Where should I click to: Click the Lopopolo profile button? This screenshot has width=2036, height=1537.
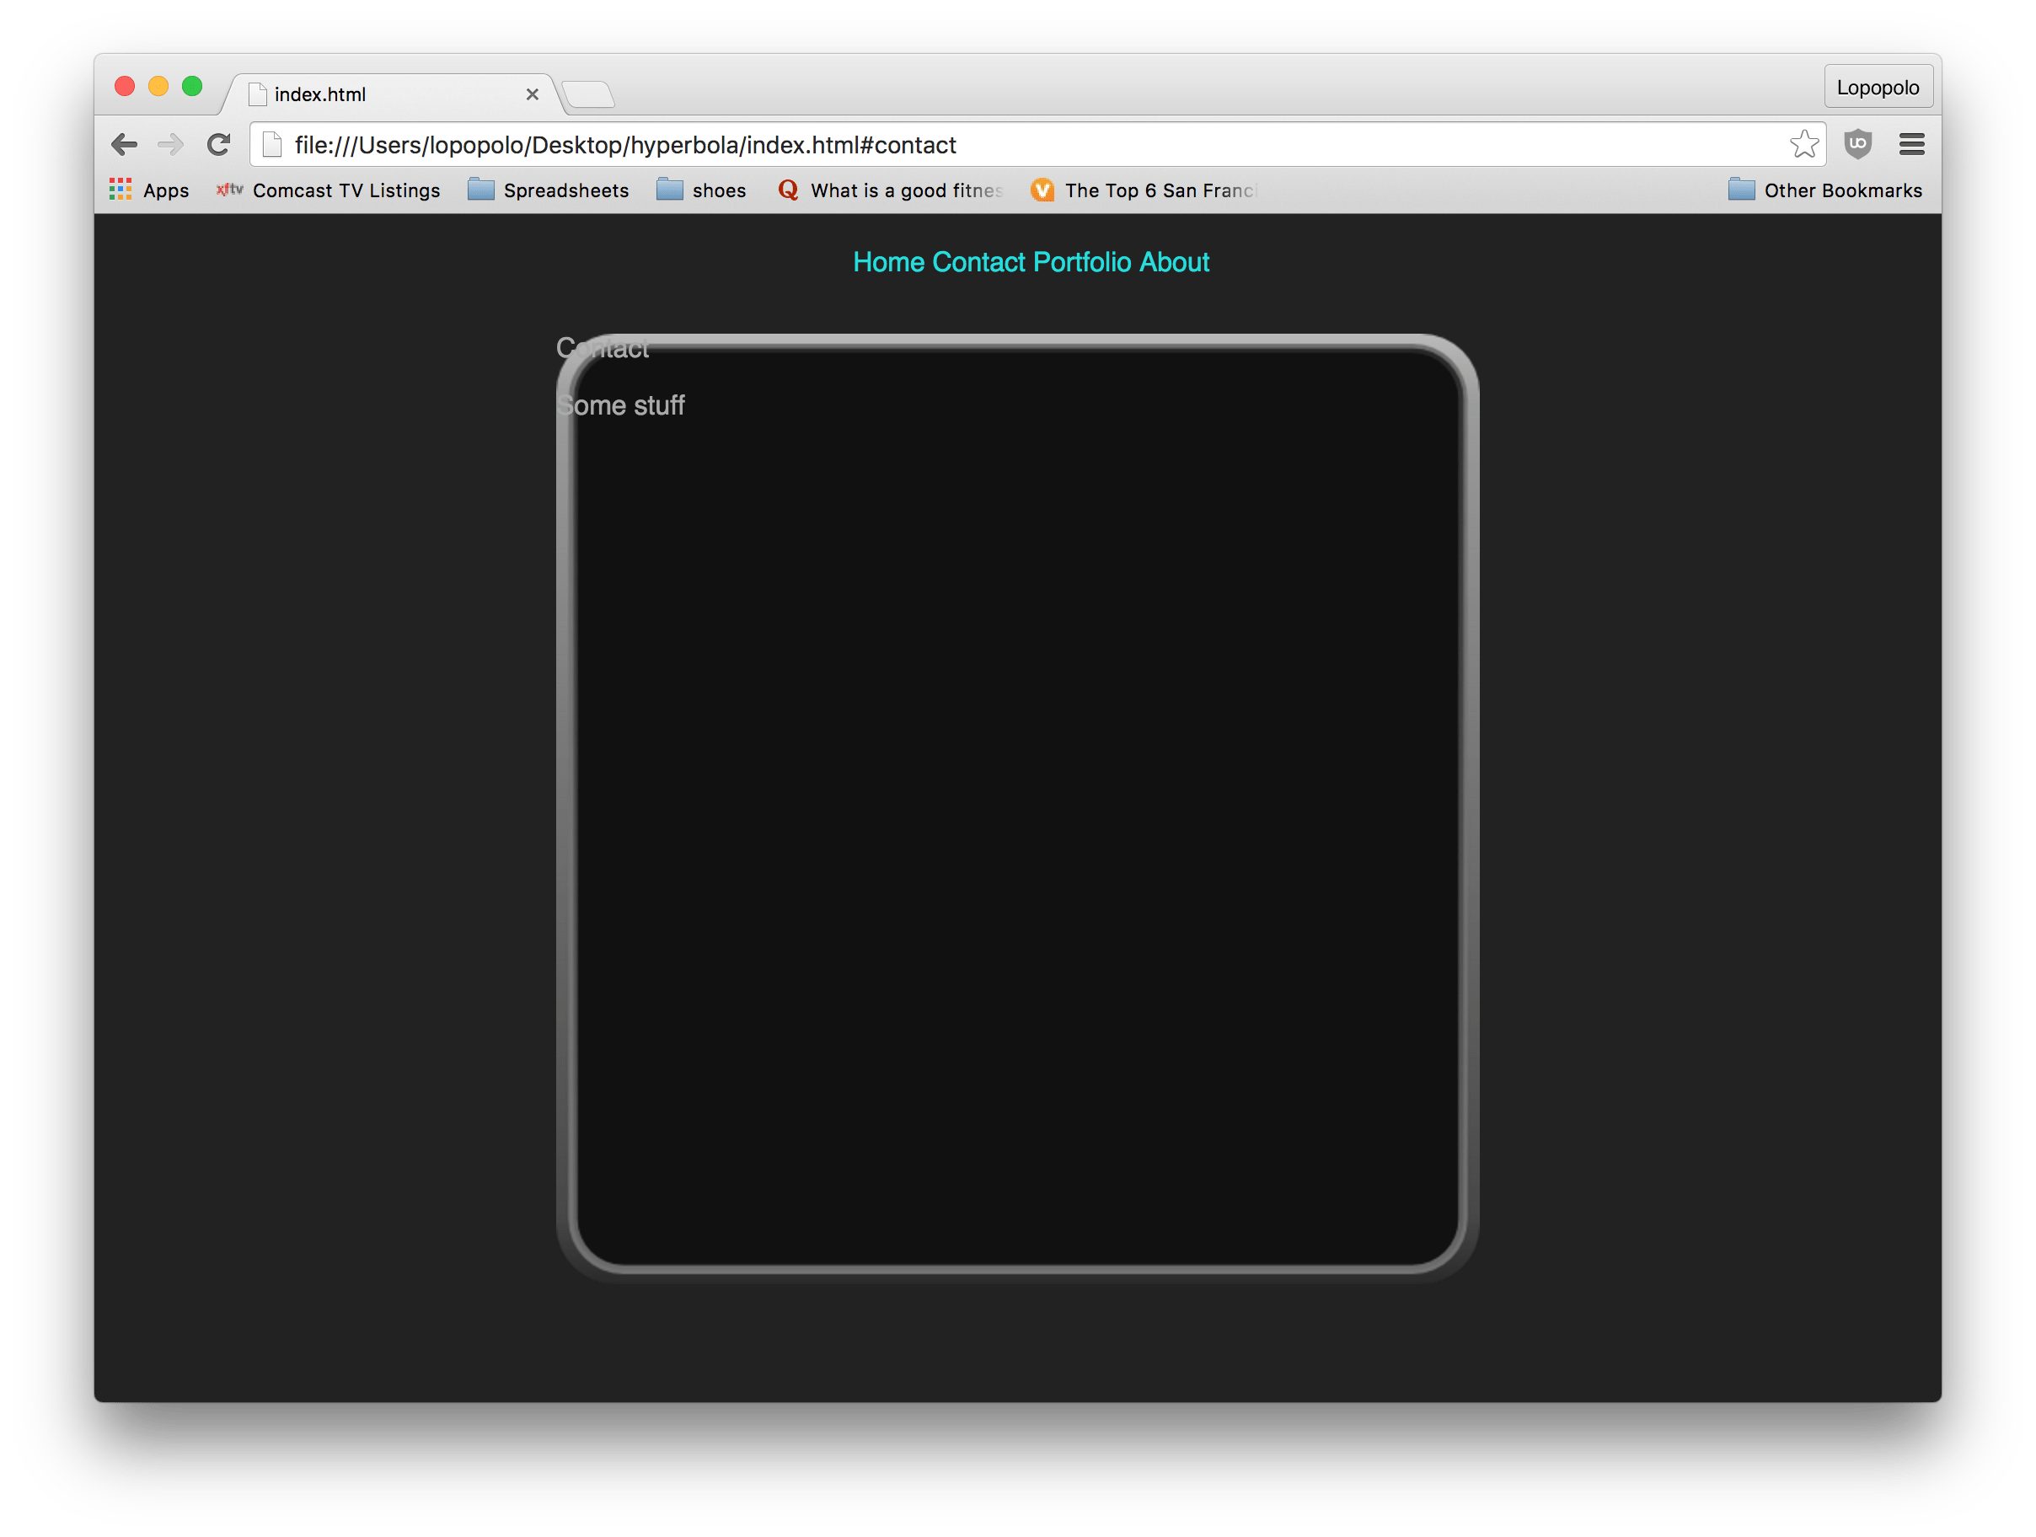(x=1878, y=88)
